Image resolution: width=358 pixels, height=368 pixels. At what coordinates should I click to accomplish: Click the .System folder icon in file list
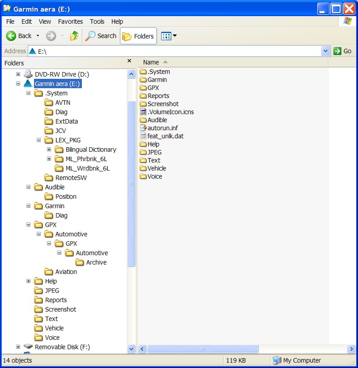[x=143, y=71]
